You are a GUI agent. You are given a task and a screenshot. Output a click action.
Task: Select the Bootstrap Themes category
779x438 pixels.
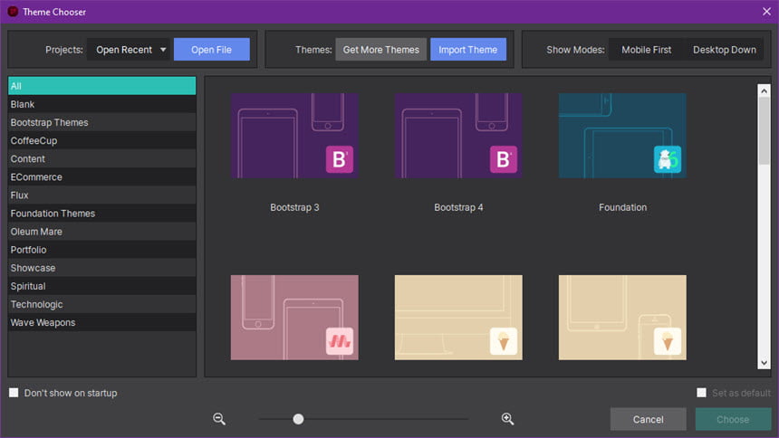click(x=101, y=123)
